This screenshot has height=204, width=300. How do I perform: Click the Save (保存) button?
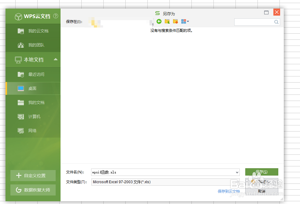pyautogui.click(x=261, y=172)
